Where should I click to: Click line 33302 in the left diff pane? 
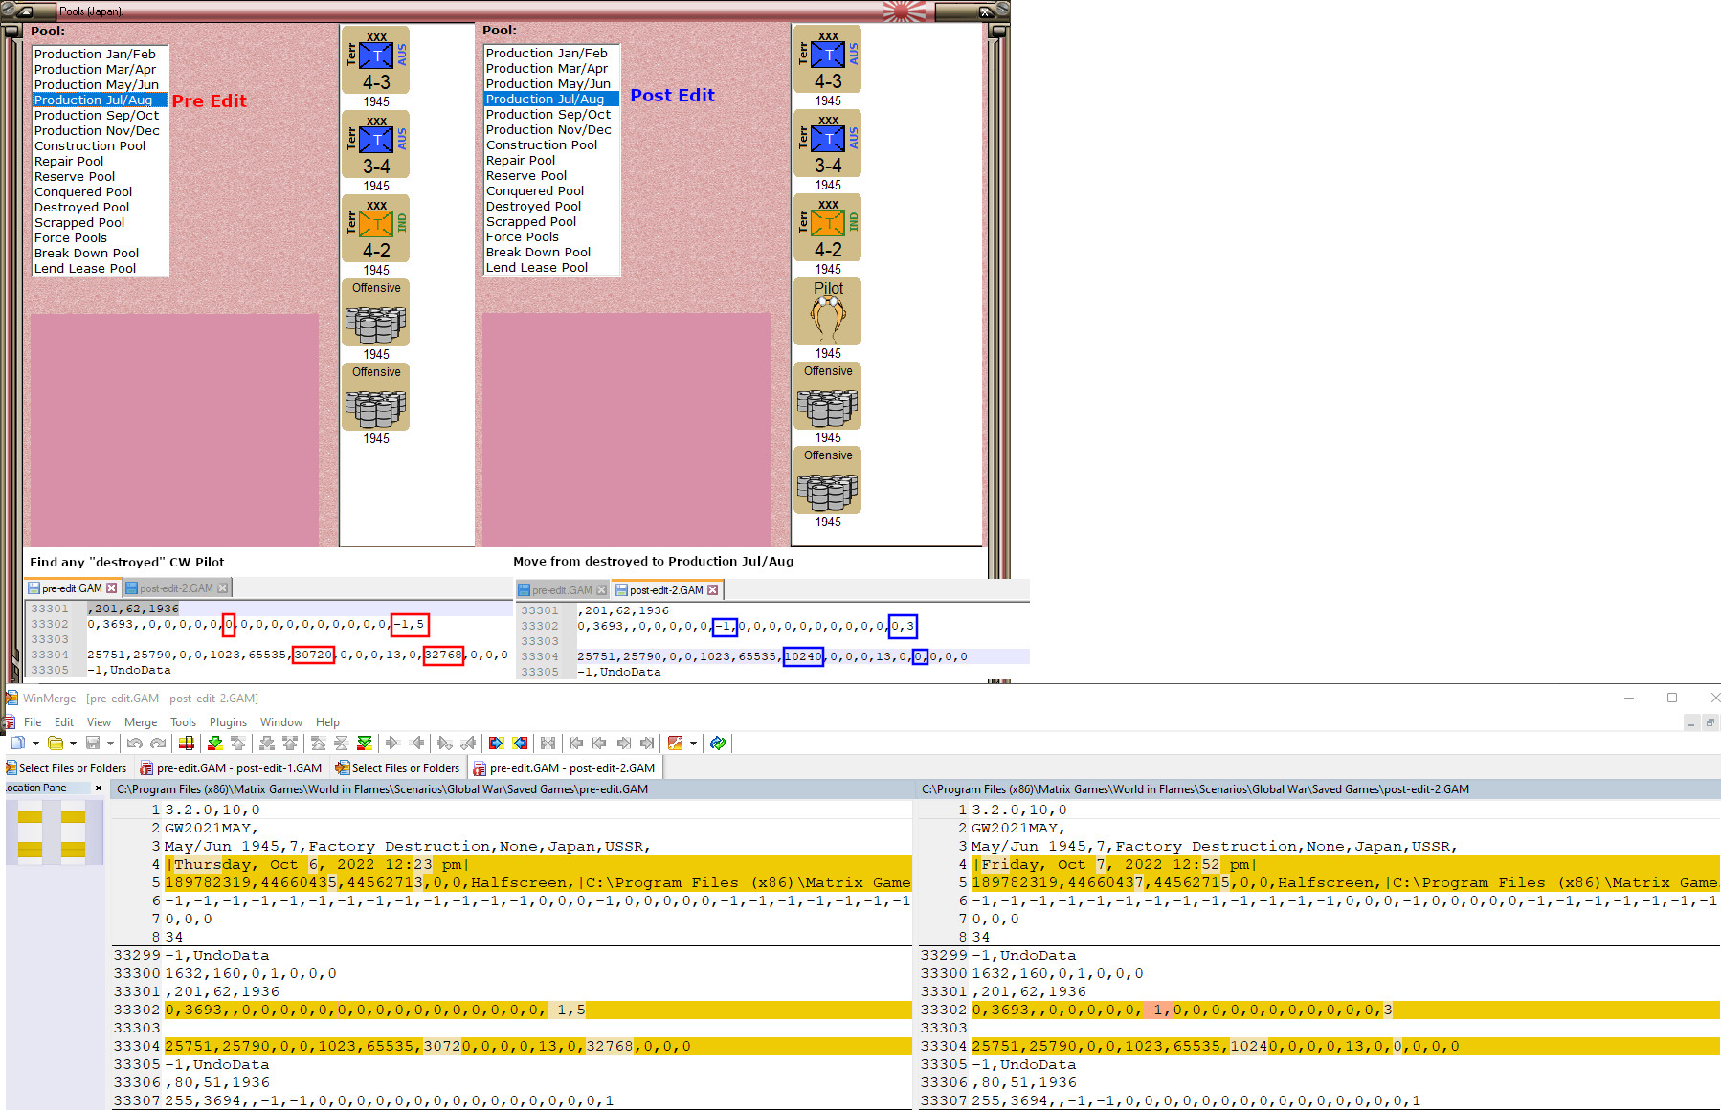[538, 1010]
